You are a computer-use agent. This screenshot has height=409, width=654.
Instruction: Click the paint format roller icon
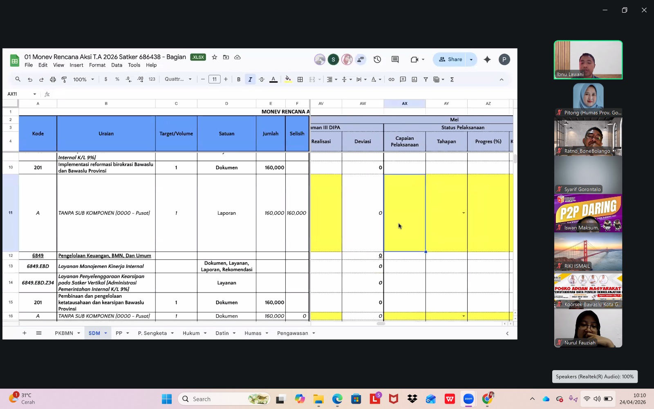coord(64,79)
